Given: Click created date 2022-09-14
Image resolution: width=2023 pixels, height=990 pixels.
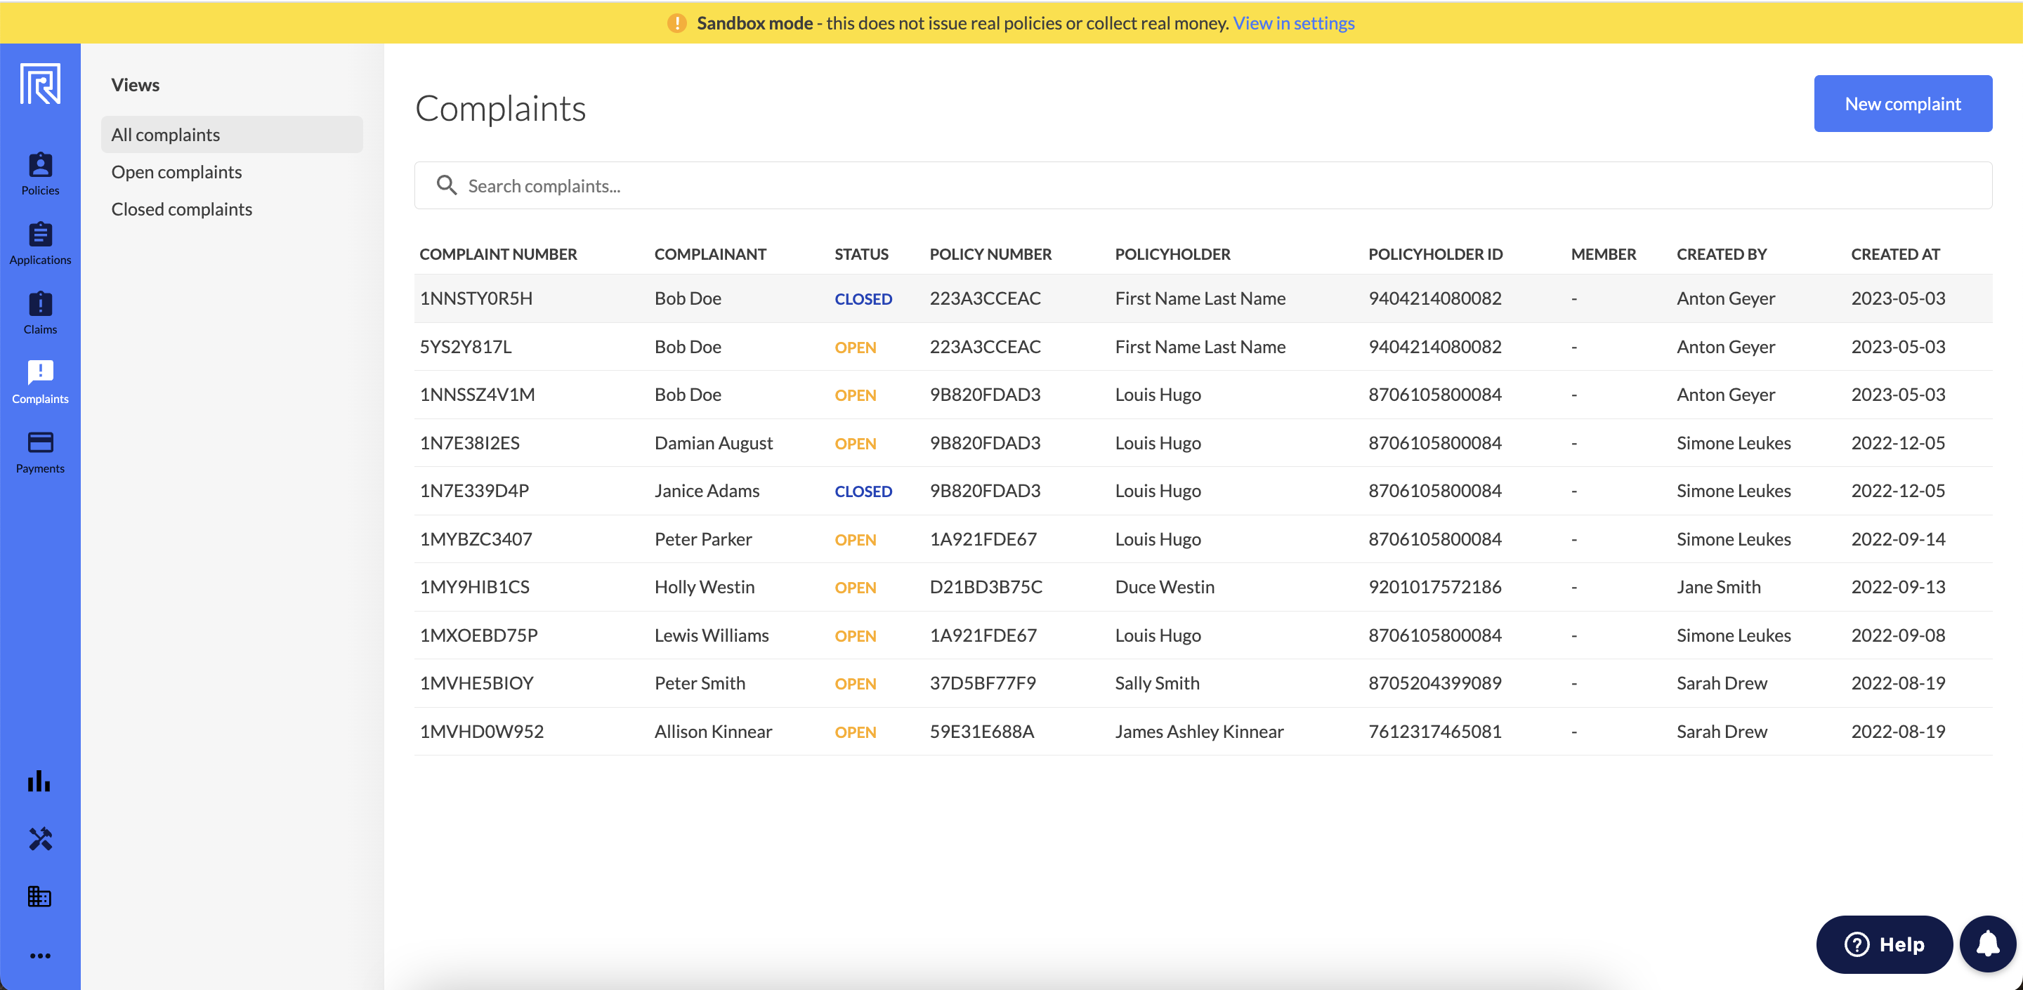Looking at the screenshot, I should (x=1897, y=539).
